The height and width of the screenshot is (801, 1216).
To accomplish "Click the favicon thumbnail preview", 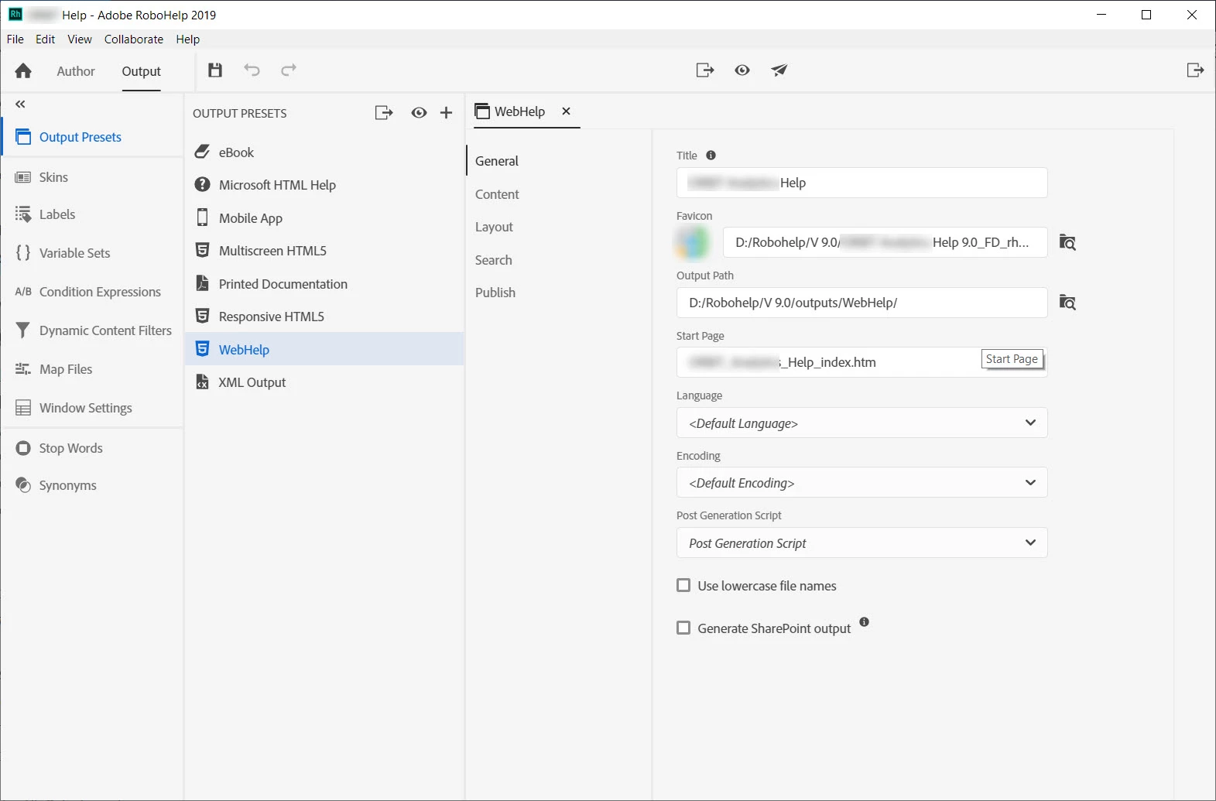I will (x=693, y=242).
